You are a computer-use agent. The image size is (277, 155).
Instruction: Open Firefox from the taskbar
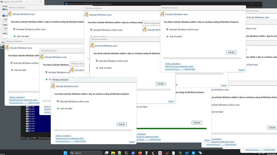coord(140,153)
